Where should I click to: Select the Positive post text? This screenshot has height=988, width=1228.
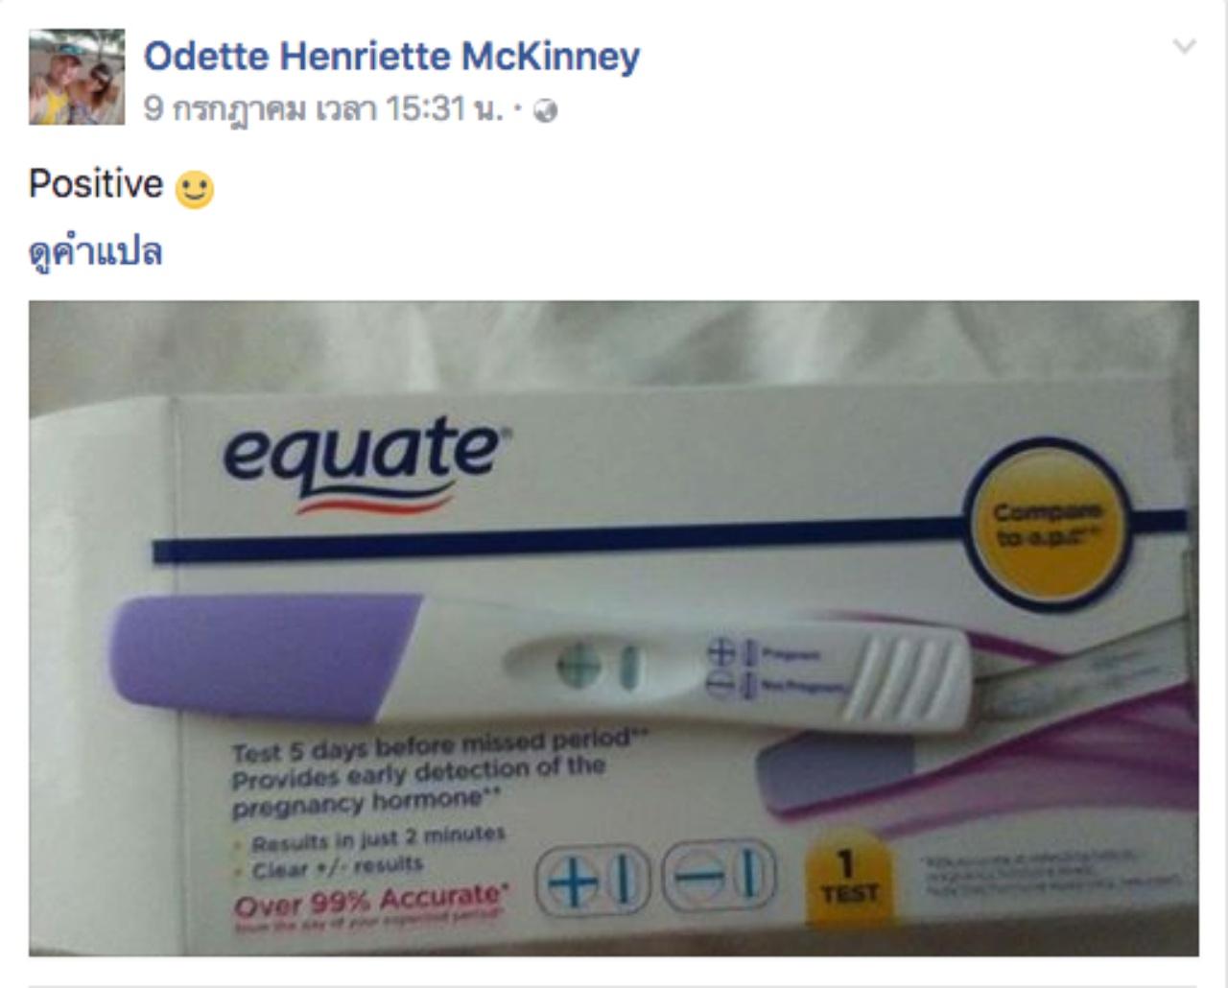tap(96, 183)
